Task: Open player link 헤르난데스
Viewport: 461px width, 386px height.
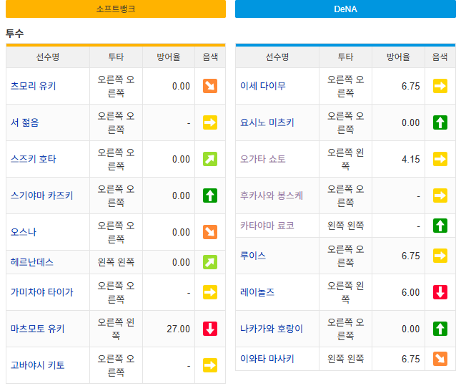Action: [x=32, y=262]
